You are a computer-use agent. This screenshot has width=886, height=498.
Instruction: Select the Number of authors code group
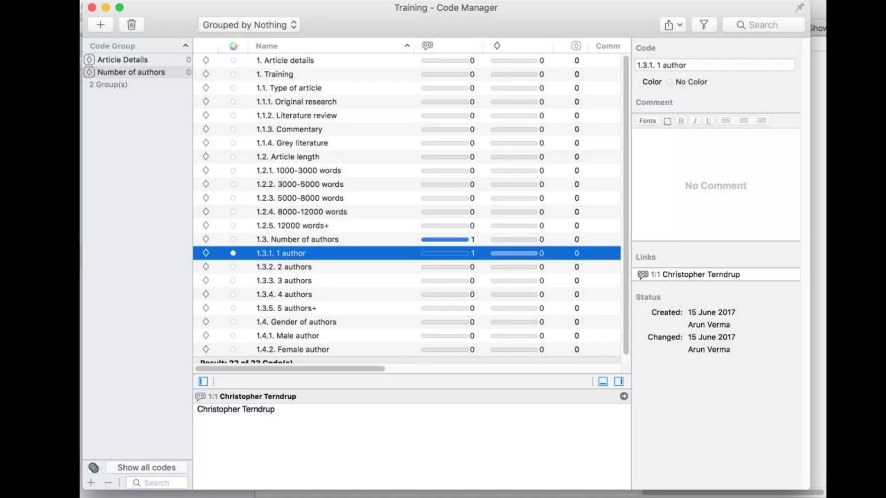[131, 72]
